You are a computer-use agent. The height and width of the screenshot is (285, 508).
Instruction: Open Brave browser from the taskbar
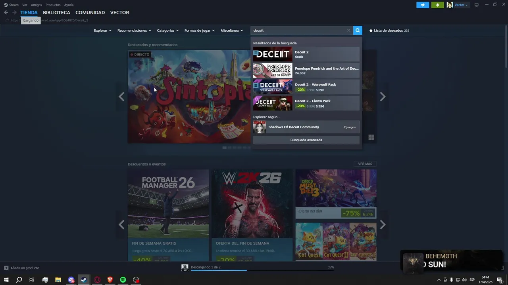tap(110, 280)
